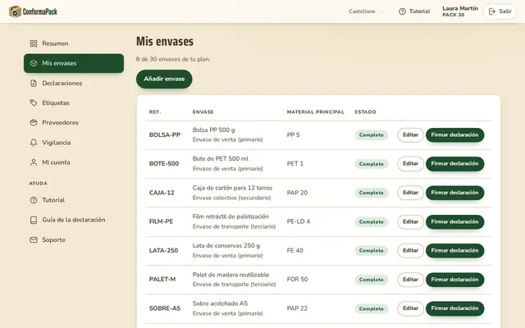The height and width of the screenshot is (328, 525).
Task: Open Soporte help page
Action: pyautogui.click(x=74, y=239)
